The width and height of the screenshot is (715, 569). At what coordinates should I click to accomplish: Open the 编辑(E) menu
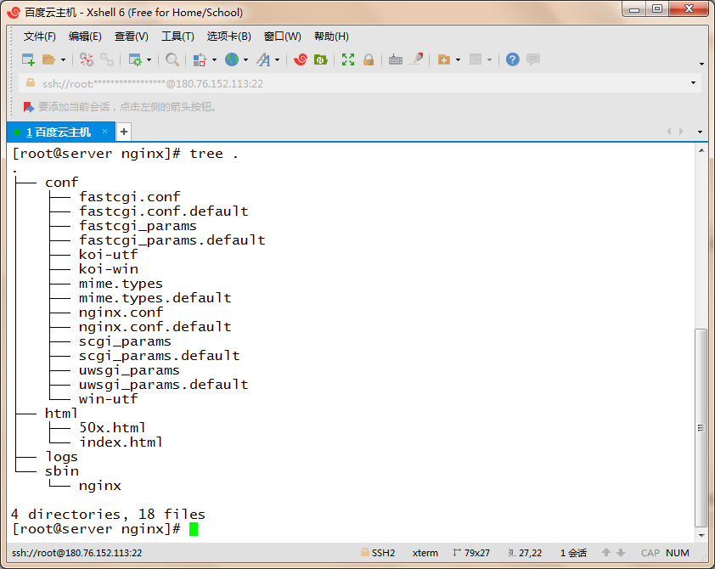(x=85, y=37)
